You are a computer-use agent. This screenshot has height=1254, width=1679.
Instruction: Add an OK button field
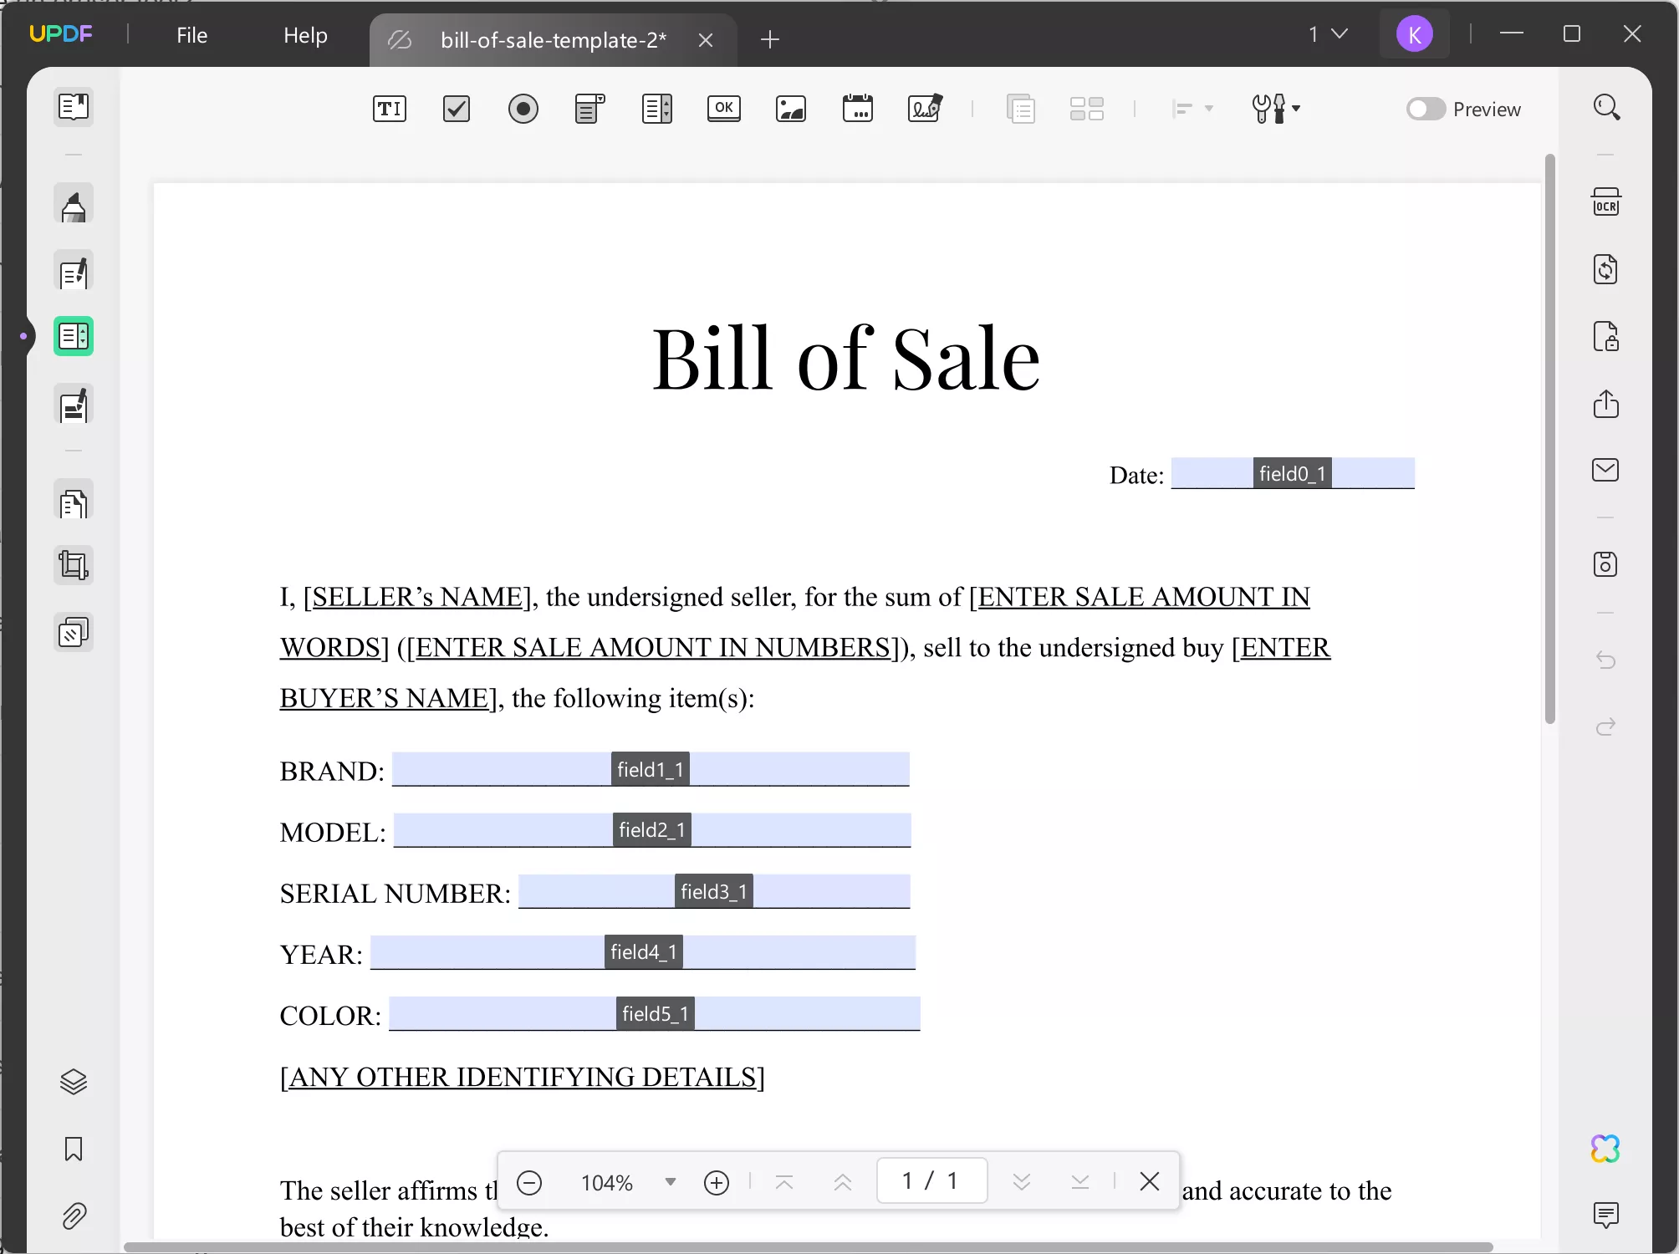coord(723,109)
